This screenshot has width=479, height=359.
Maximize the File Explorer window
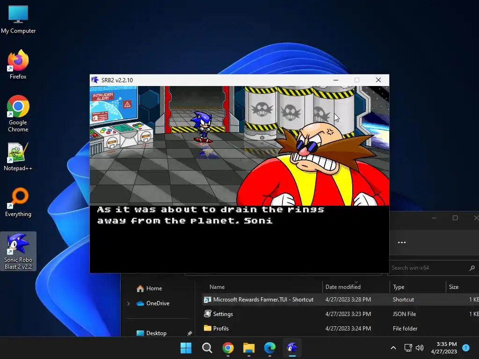(x=455, y=218)
